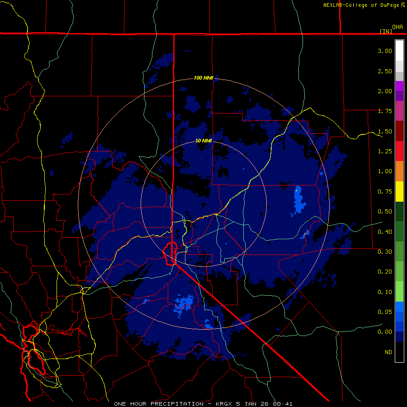This screenshot has height=407, width=407.
Task: Click the 1.75 legend value
Action: tap(385, 111)
